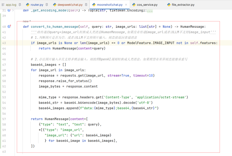Click line number 43 in the gutter
Screen dimensions: 232x156
pyautogui.click(x=4, y=43)
